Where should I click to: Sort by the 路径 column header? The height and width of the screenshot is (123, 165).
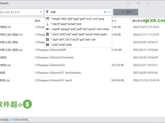tap(38, 21)
